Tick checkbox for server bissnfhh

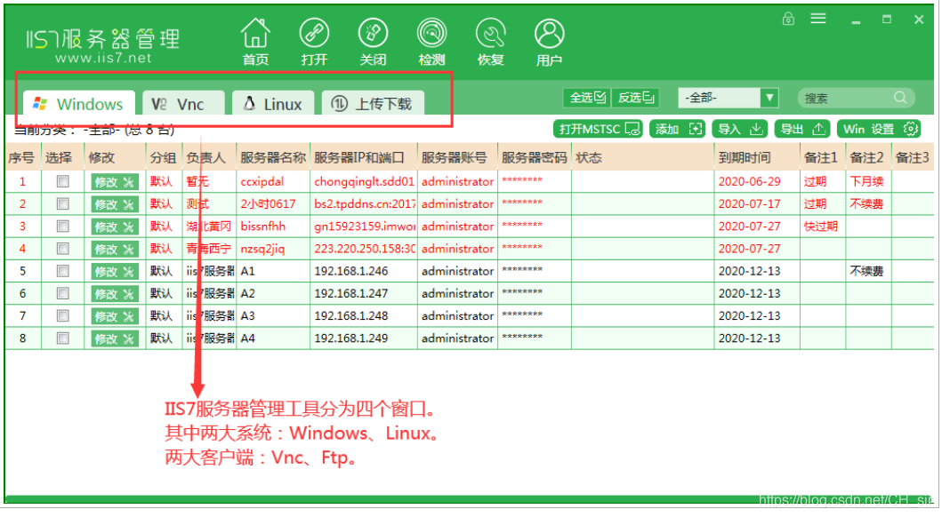[62, 227]
